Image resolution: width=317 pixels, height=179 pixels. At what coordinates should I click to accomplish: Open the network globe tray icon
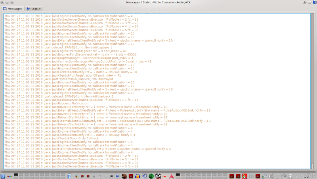(264, 176)
